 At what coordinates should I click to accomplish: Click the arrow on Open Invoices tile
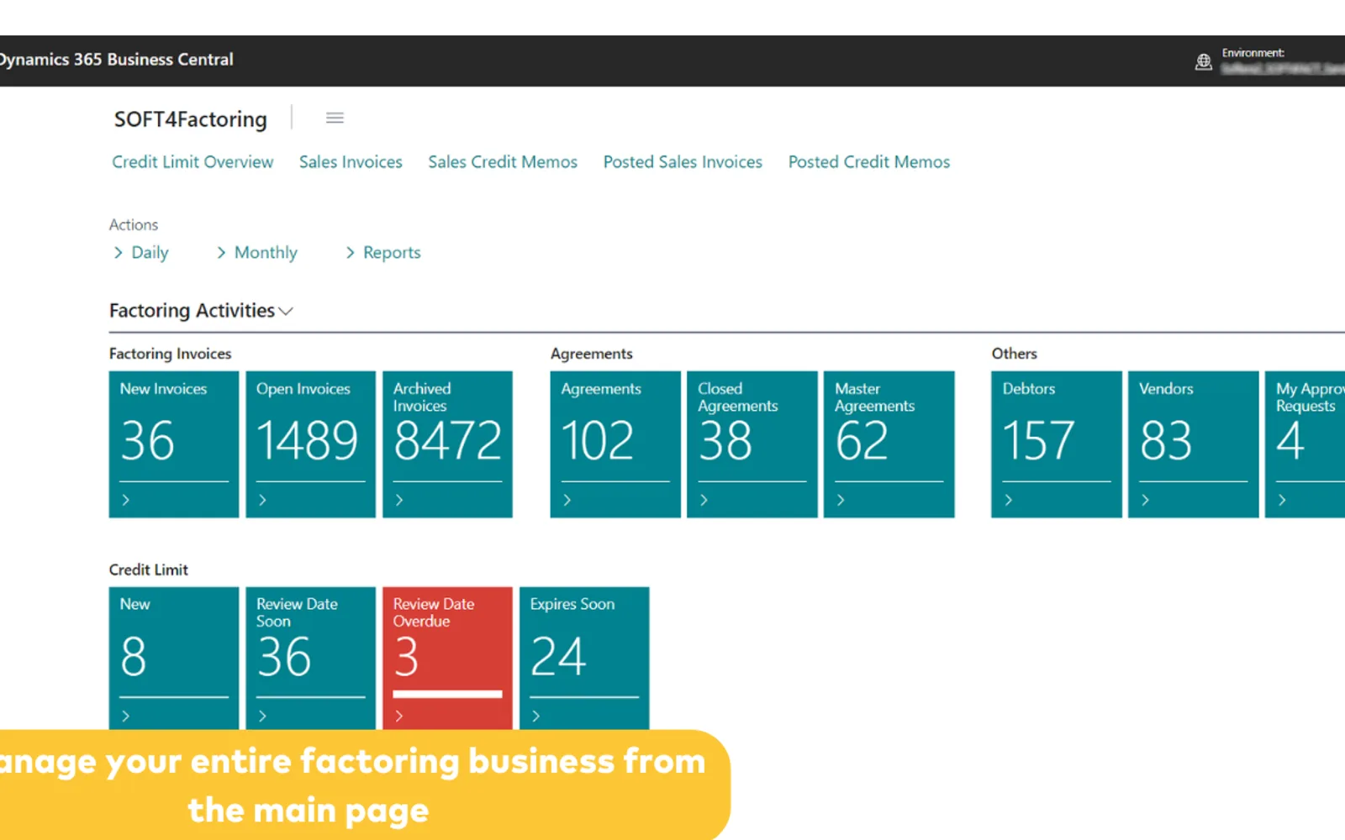[262, 500]
